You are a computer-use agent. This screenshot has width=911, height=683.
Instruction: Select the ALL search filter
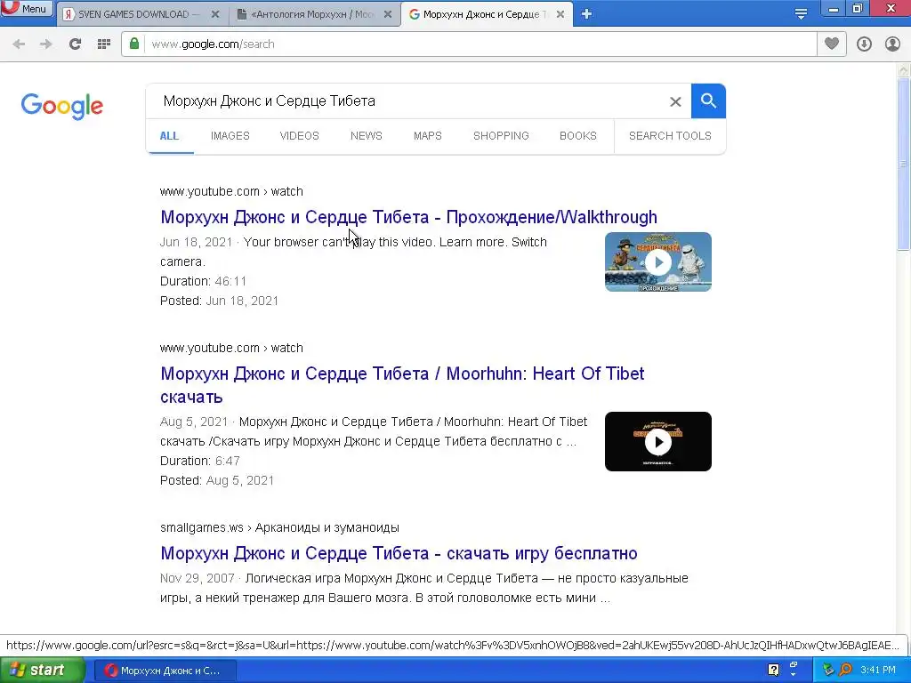click(x=169, y=136)
